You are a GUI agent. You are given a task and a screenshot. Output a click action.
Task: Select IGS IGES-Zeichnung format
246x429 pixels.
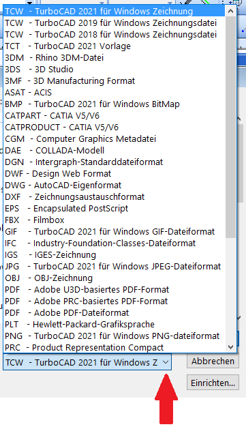(114, 254)
